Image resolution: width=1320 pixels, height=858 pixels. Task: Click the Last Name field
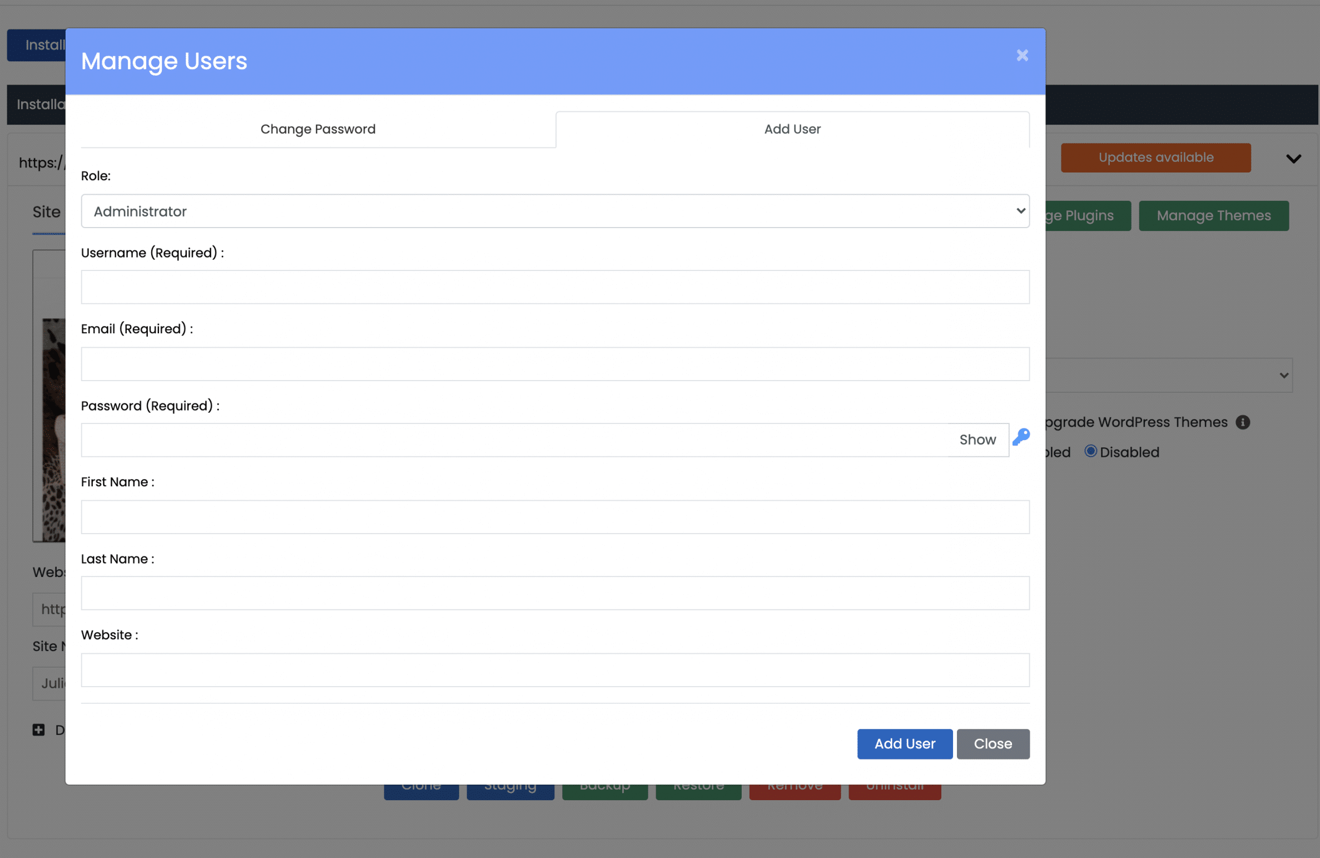coord(555,593)
